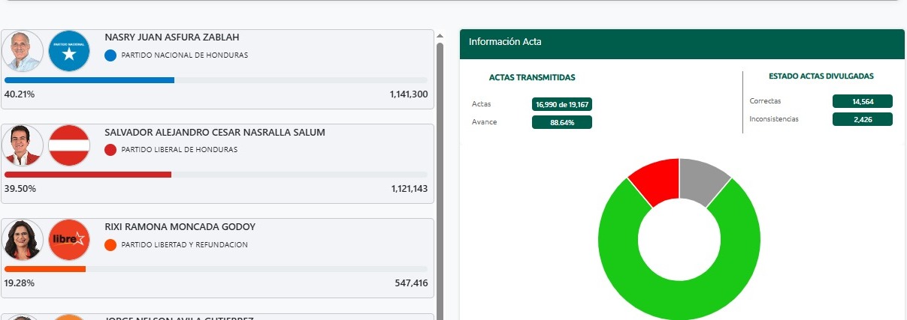
Task: Click the blue Asfura vote progress bar
Action: click(89, 80)
